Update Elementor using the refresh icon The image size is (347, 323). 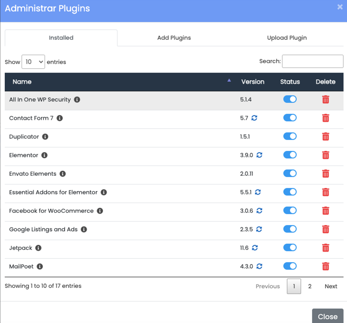tap(259, 155)
